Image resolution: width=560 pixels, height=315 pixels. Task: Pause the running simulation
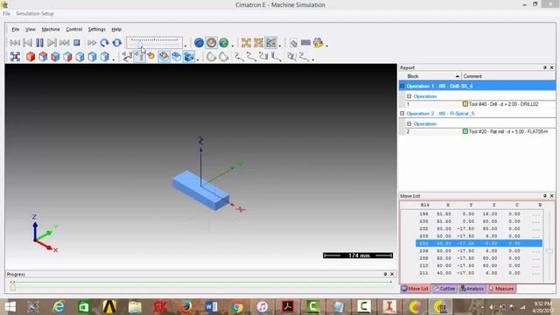tap(39, 43)
